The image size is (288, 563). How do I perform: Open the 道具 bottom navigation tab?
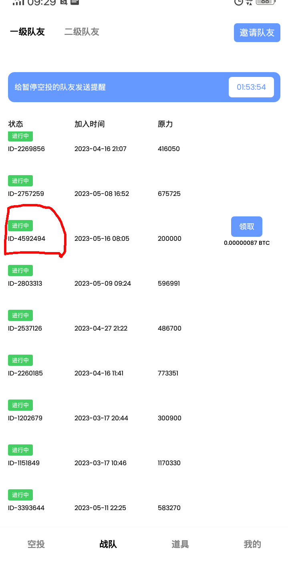180,544
